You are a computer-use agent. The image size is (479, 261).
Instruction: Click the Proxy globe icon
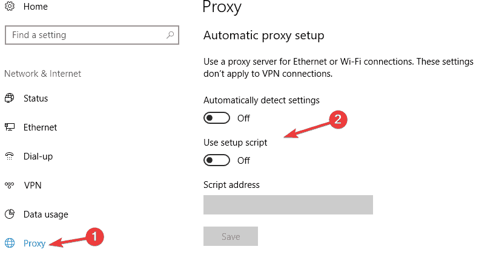click(9, 243)
